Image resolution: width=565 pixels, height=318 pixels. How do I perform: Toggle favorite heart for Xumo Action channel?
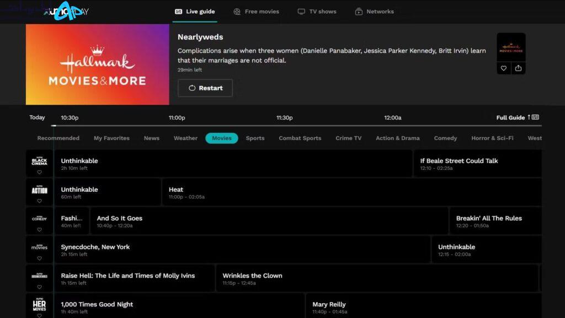click(39, 201)
